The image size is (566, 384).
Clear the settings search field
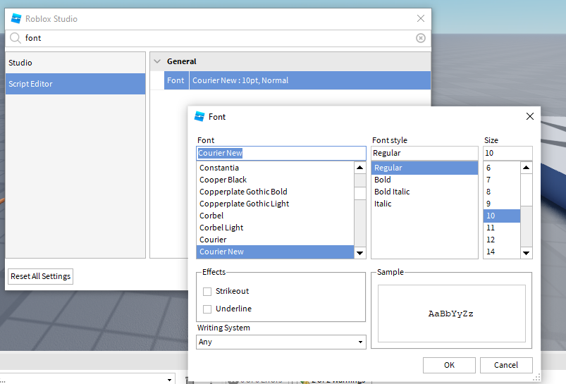tap(421, 38)
